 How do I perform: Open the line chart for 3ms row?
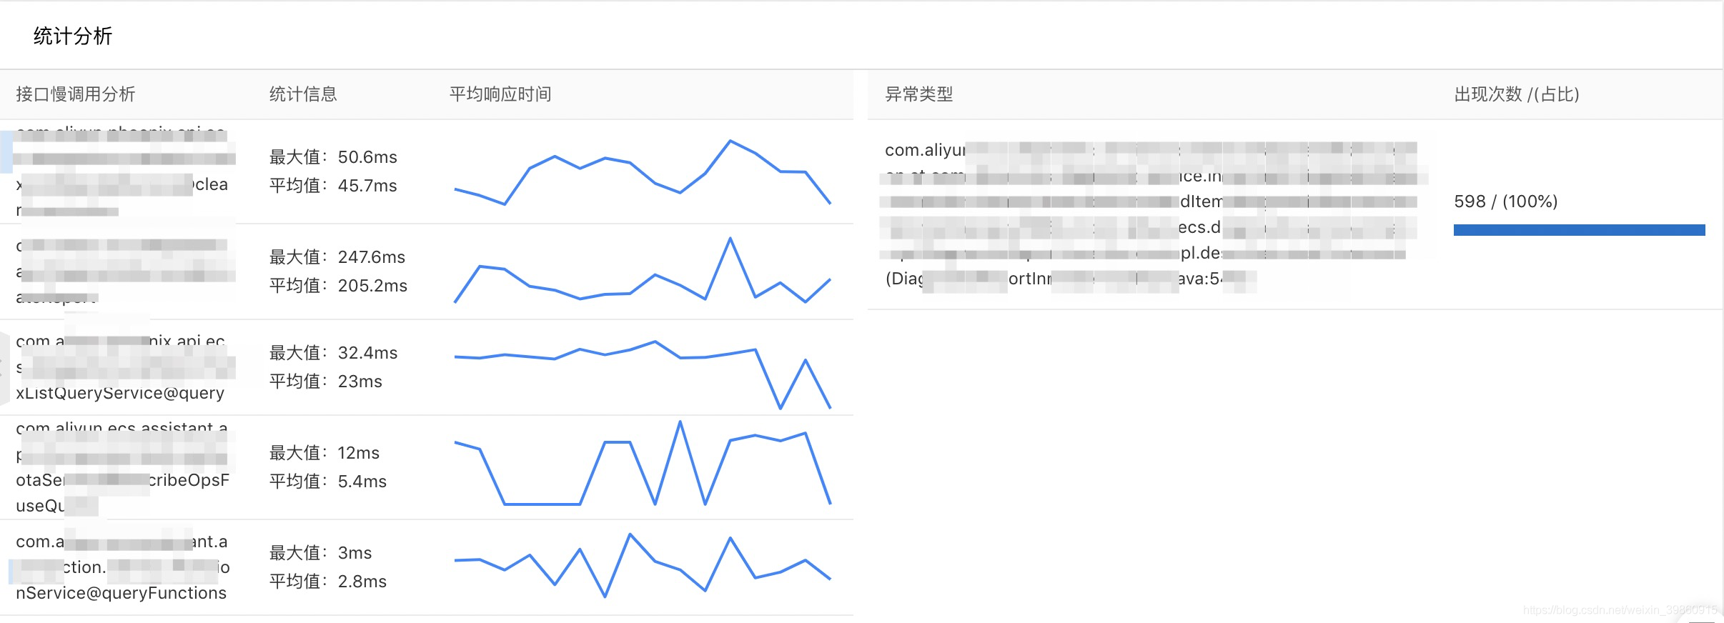642,566
